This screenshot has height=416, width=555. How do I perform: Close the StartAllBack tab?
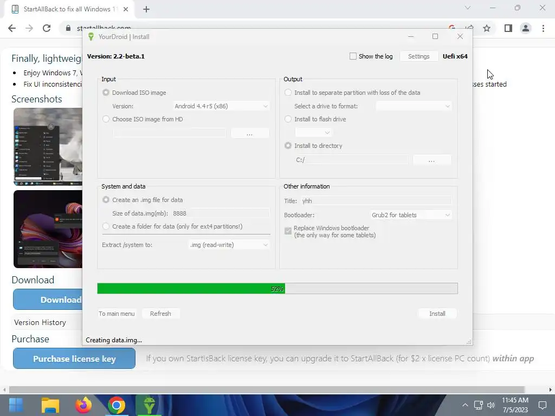coord(126,9)
